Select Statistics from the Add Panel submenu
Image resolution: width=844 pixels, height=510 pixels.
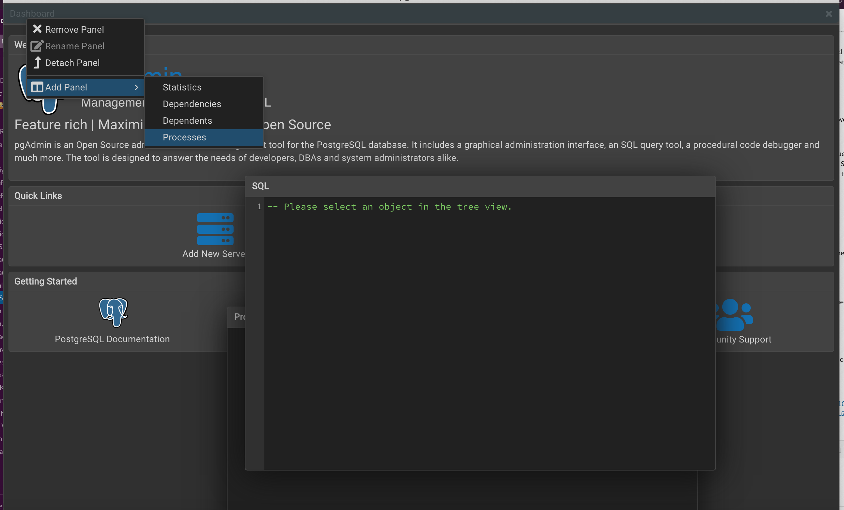point(182,88)
